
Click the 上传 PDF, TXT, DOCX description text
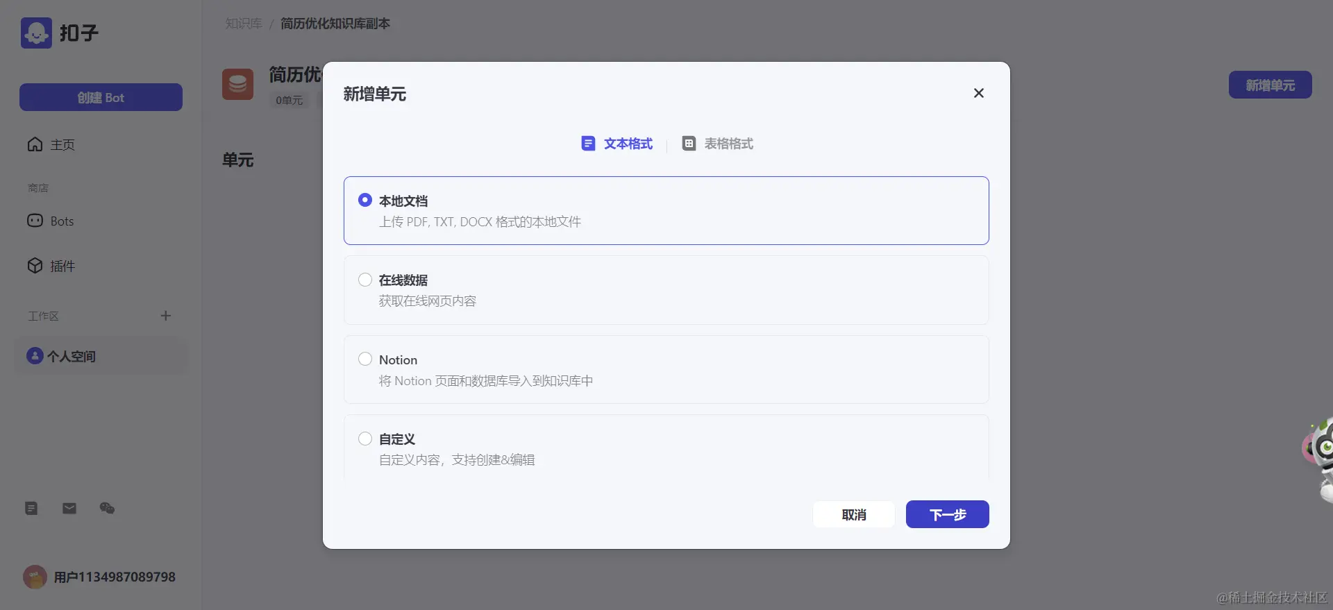[480, 222]
